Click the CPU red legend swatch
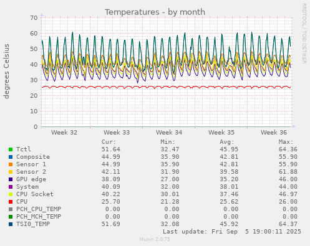The image size is (310, 246). click(x=11, y=202)
